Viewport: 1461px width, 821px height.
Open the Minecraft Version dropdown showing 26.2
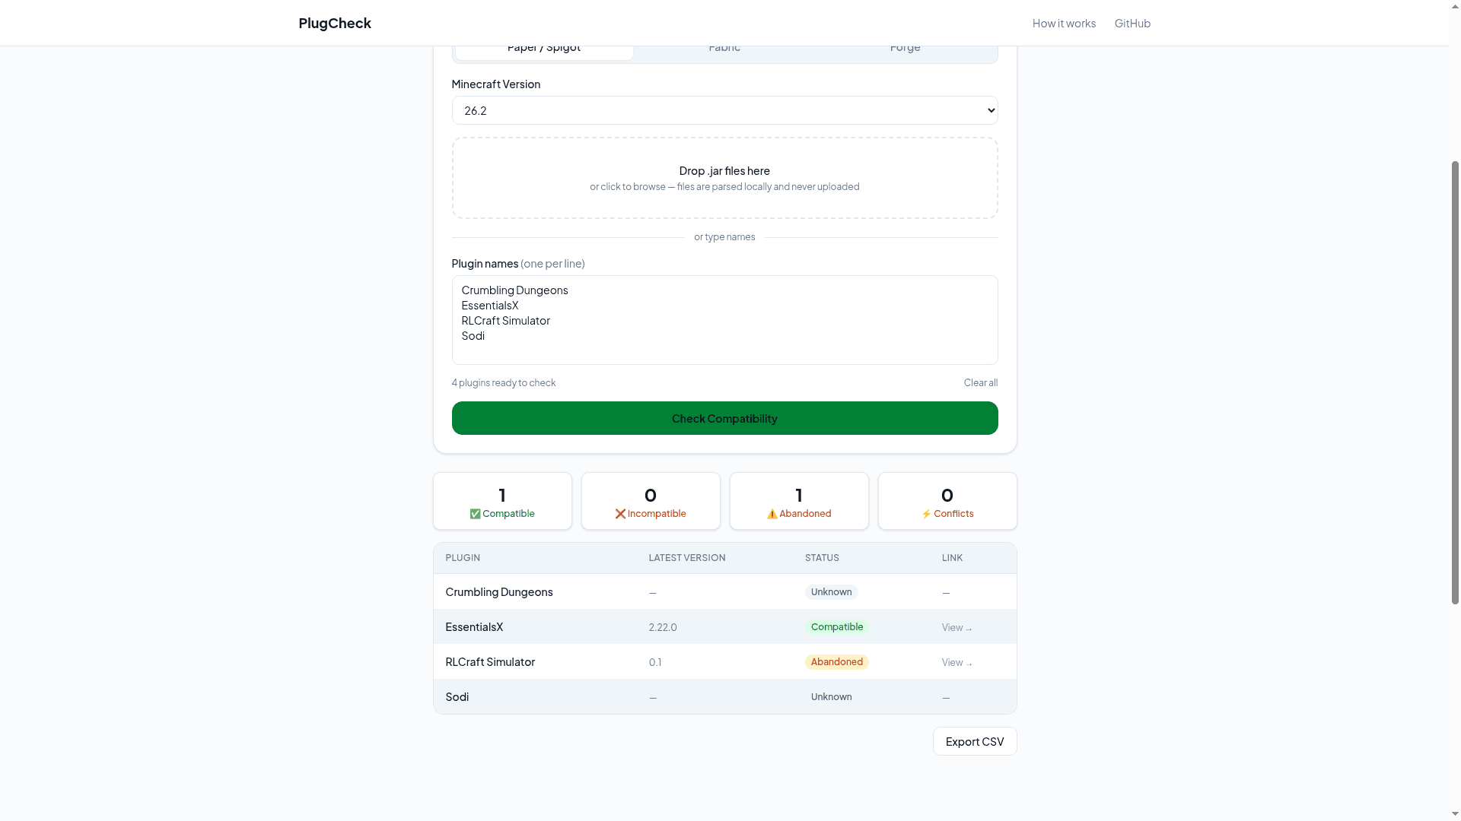(724, 110)
